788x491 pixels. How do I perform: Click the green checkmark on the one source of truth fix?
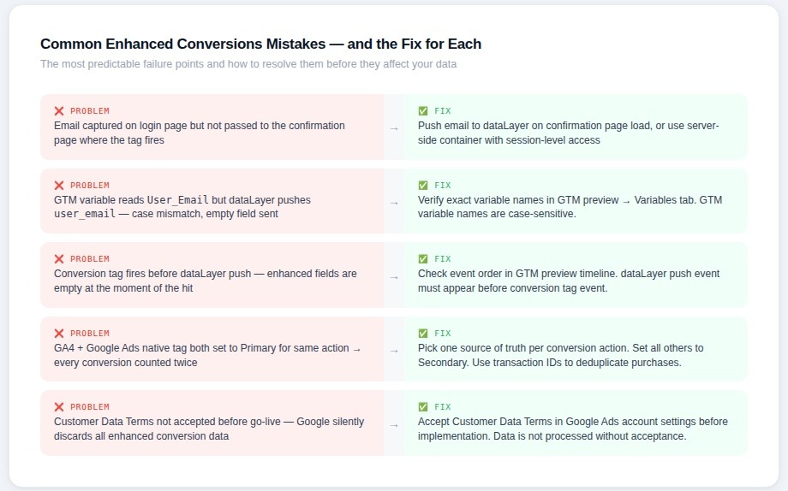[423, 334]
